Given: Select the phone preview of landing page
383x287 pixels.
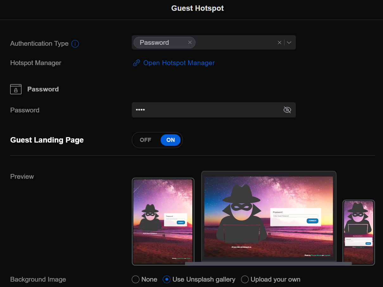Looking at the screenshot, I should 359,232.
